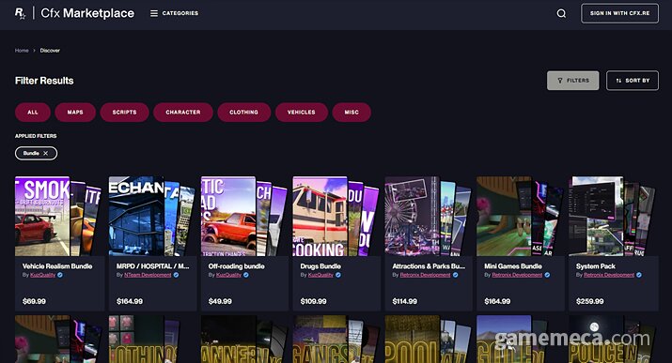Click verified badge next to NTeam Development
The height and width of the screenshot is (363, 672).
point(176,275)
